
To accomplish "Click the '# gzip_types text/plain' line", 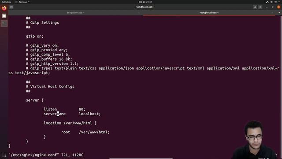I will click(152, 68).
